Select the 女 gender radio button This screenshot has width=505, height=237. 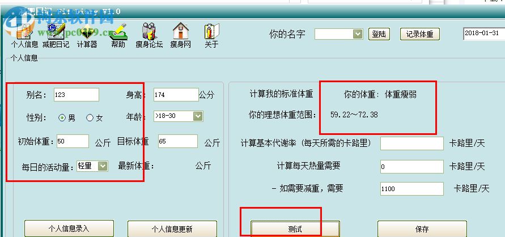click(x=90, y=118)
